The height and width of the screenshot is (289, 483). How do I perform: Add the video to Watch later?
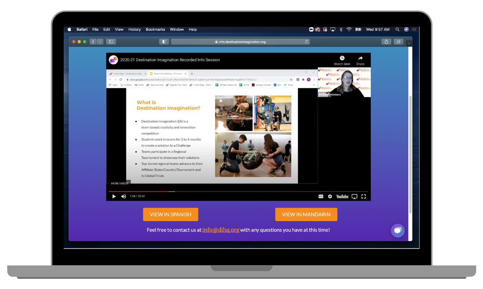[342, 60]
